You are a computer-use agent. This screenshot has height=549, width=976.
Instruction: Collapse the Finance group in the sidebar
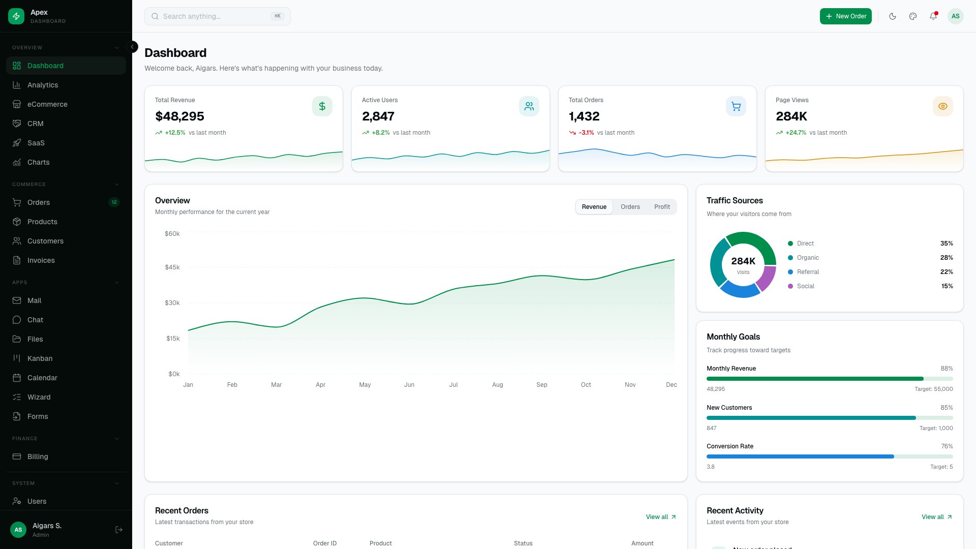point(117,438)
